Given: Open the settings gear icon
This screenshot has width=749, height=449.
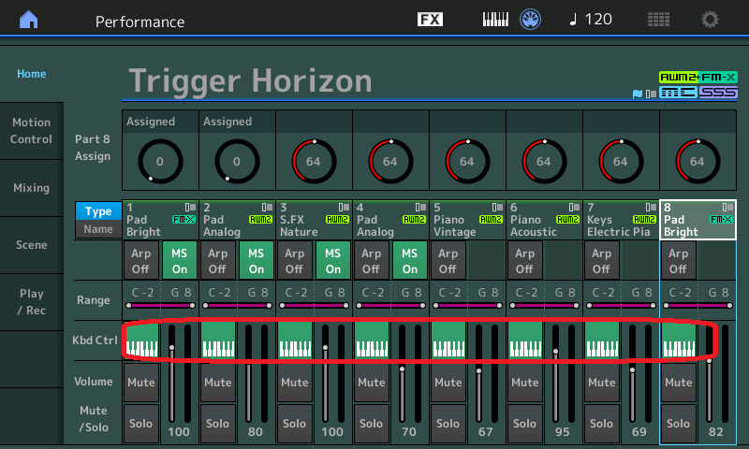Looking at the screenshot, I should pyautogui.click(x=711, y=20).
